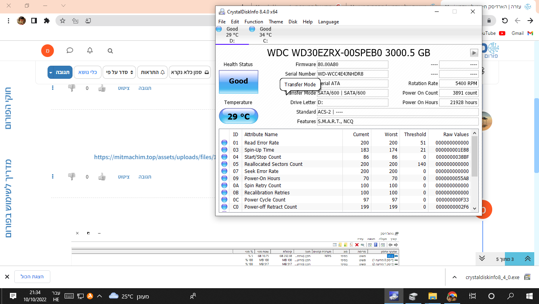Viewport: 539px width, 304px height.
Task: Click תגובה reply link on second post
Action: [145, 177]
